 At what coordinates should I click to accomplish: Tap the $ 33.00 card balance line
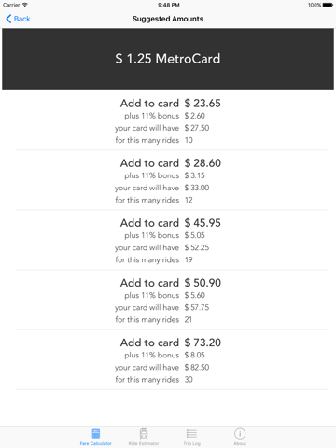(x=162, y=188)
